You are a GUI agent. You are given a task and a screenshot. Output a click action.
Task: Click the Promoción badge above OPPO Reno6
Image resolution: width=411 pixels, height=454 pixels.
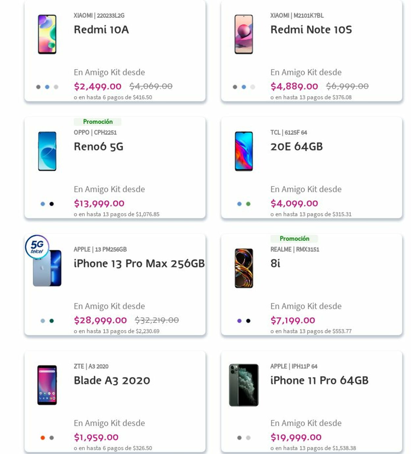(x=98, y=122)
